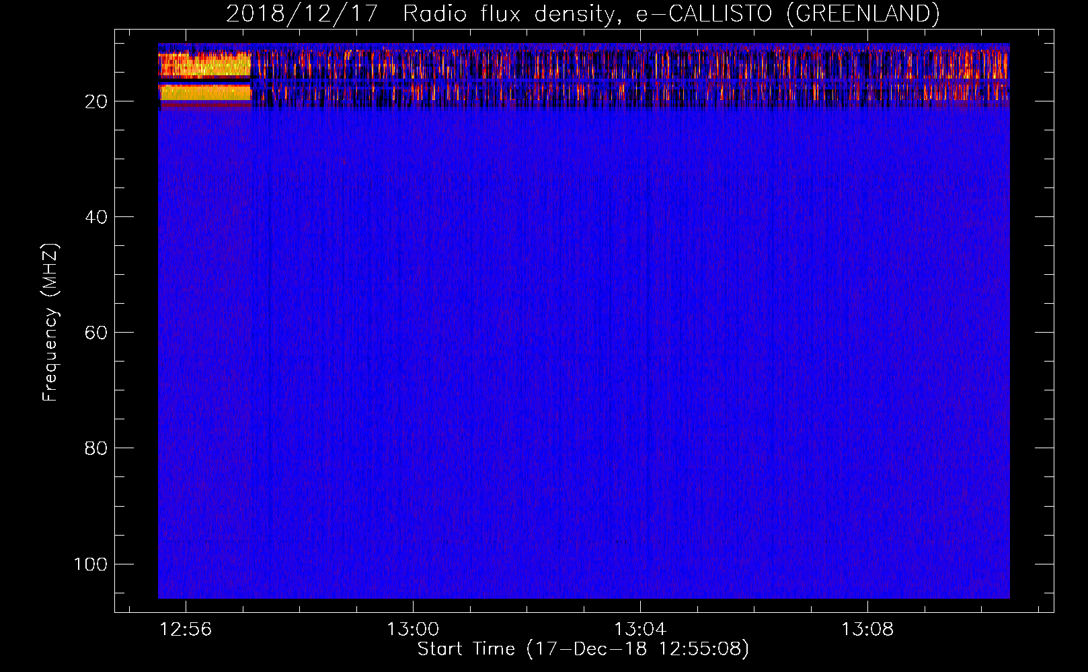
Task: Click the 13:08 time tick label
Action: coord(867,629)
